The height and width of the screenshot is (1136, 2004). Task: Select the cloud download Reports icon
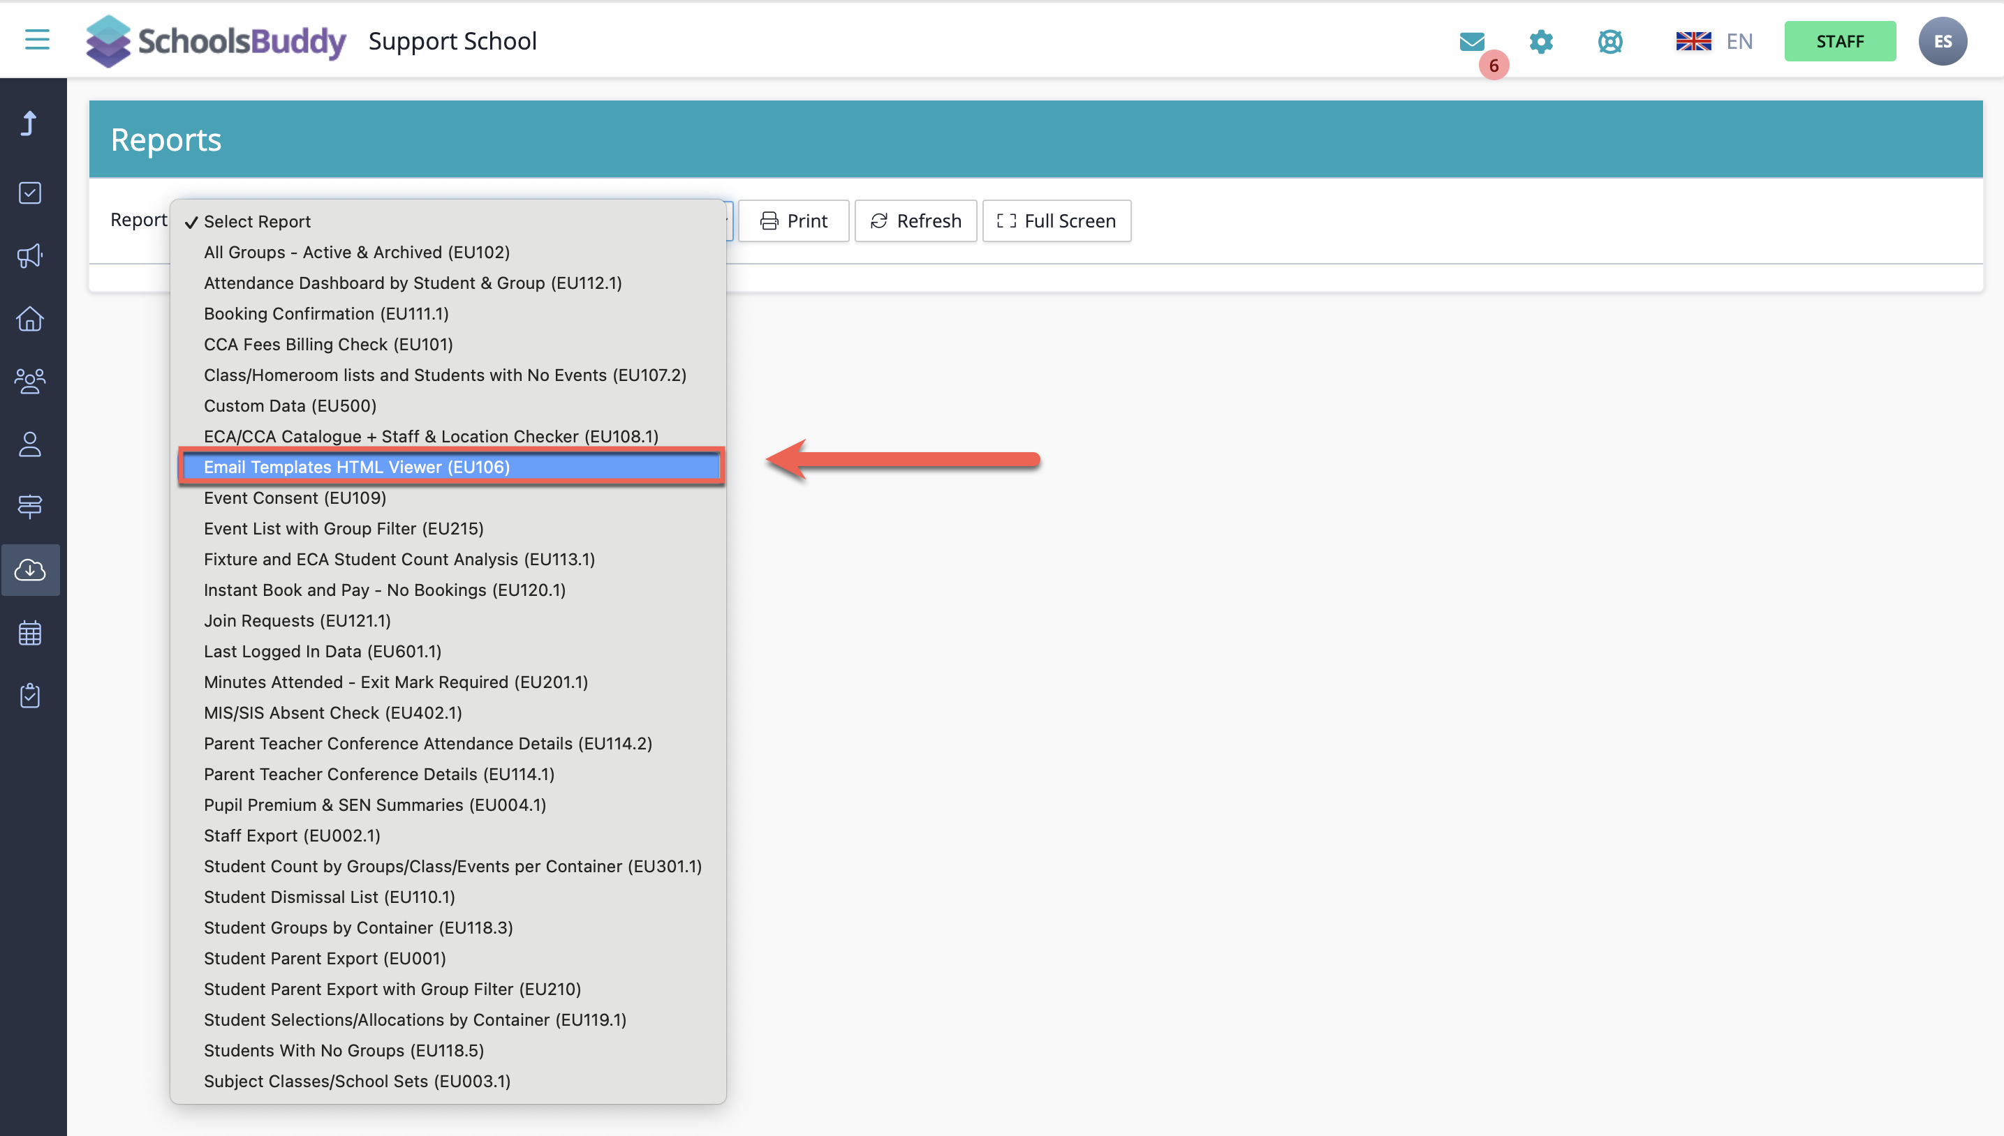click(x=29, y=569)
